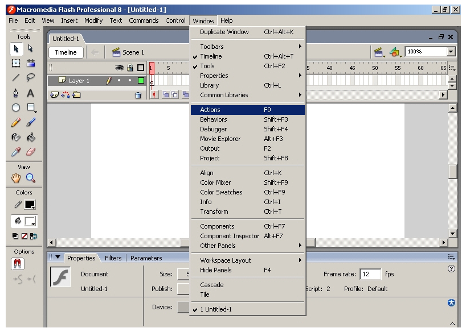Select the Ink Bottle tool
Screen dimensions: 466x332
16,137
